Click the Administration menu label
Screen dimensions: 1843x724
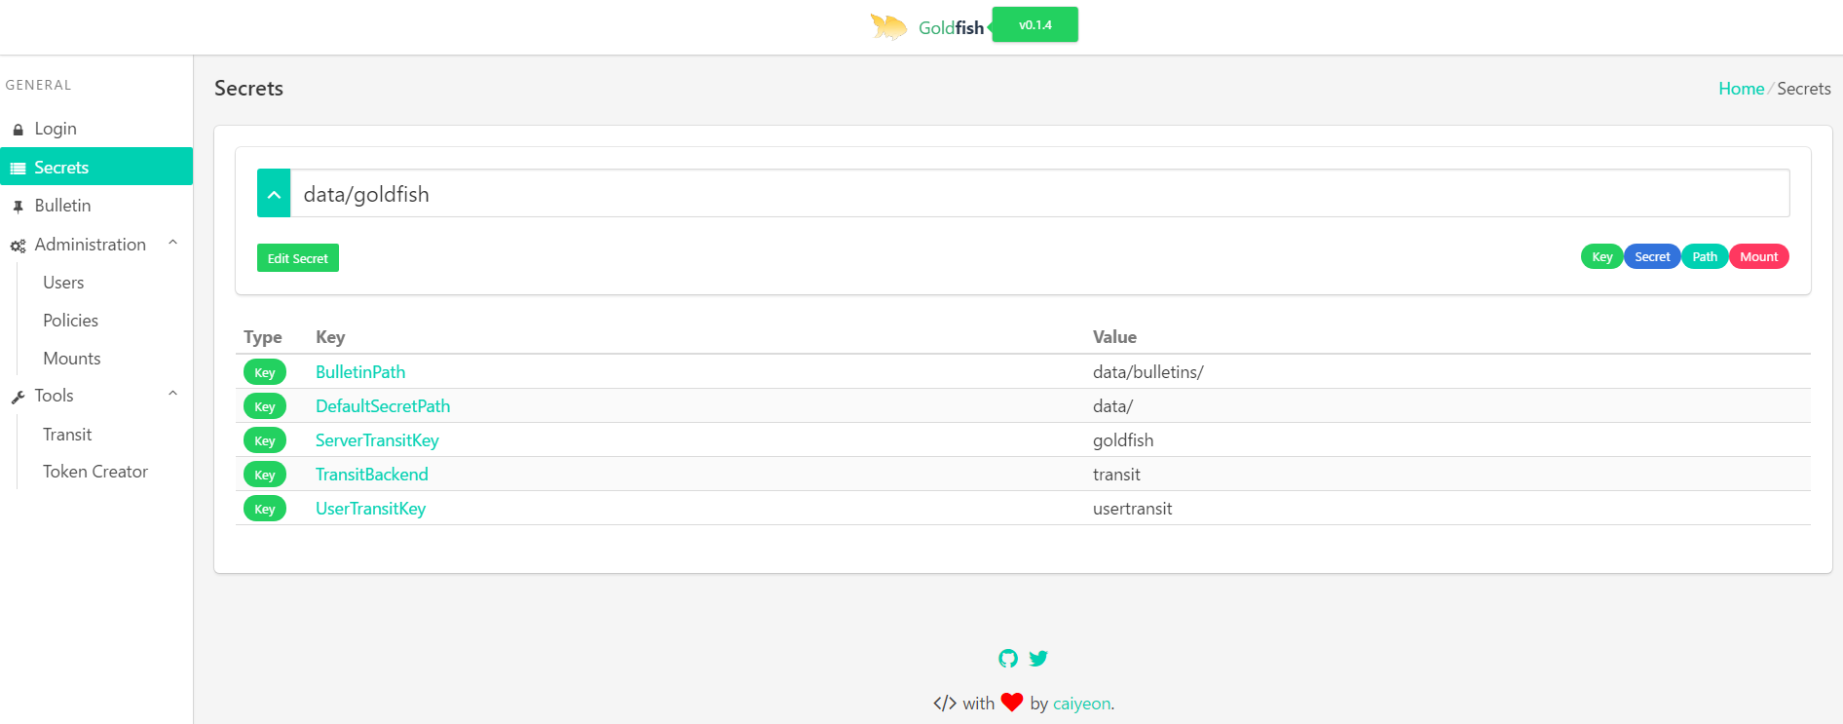(x=91, y=245)
